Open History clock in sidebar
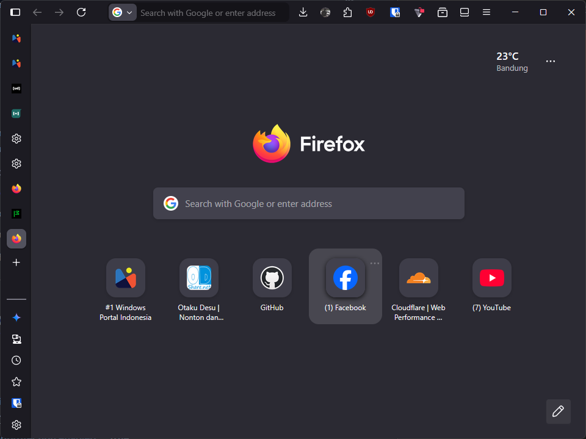 tap(16, 360)
